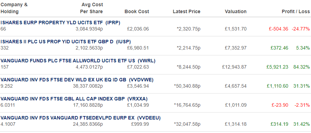Select VANGUARD FTSE ALLWORLD UCITS ETF (VWRL) link

(x=78, y=61)
